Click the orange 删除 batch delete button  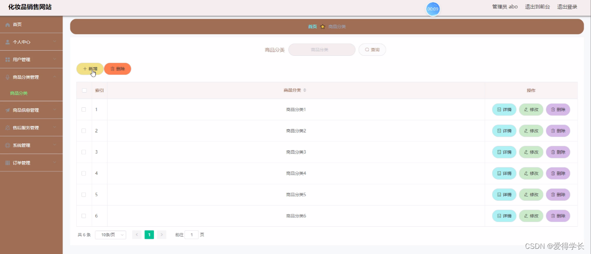tap(118, 69)
